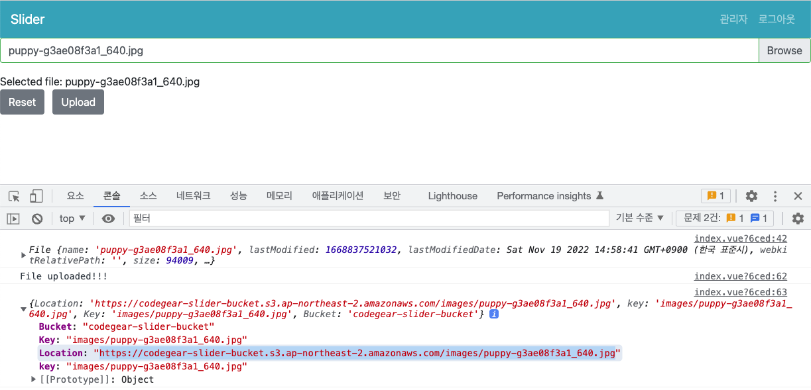The image size is (811, 390).
Task: Click the warning issues badge in tab bar
Action: click(716, 196)
